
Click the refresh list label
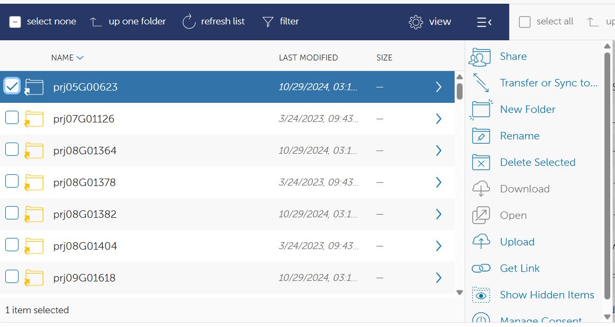tap(223, 22)
